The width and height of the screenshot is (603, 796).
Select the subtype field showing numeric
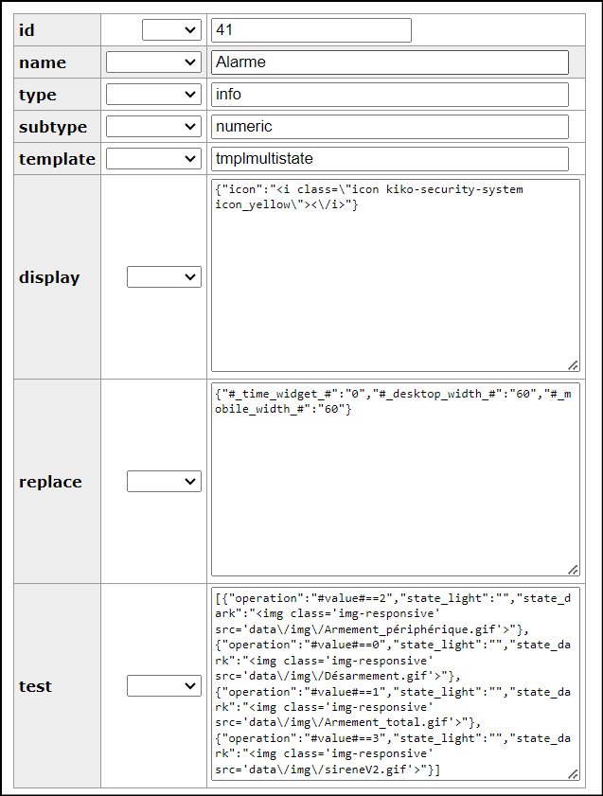390,127
